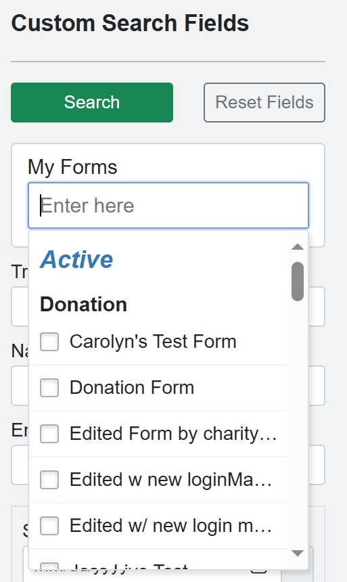
Task: Click the Active group header
Action: pyautogui.click(x=76, y=259)
